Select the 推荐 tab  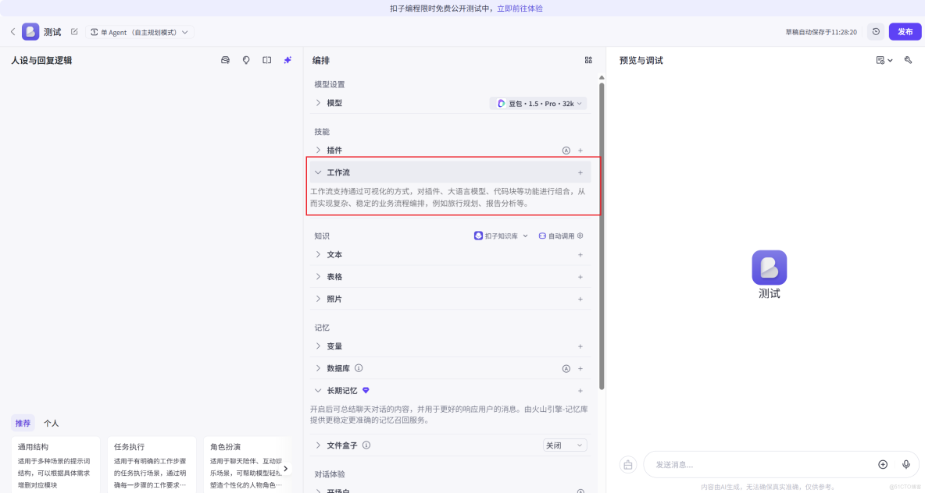pos(22,422)
